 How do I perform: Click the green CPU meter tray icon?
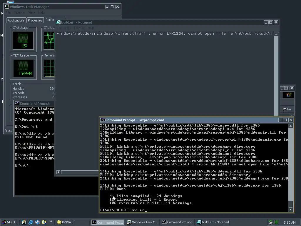(276, 222)
